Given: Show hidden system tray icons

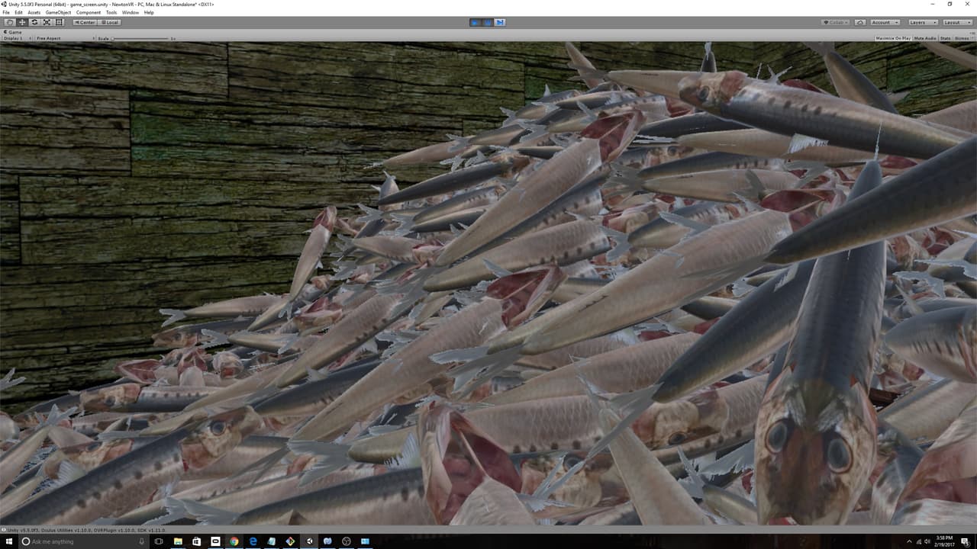Looking at the screenshot, I should coord(908,541).
